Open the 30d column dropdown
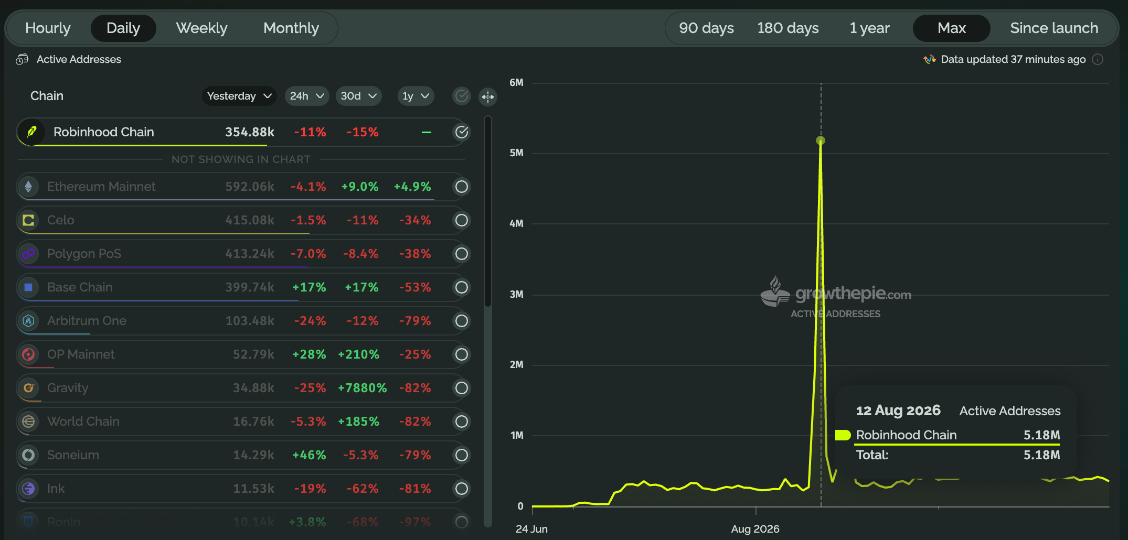The image size is (1128, 540). click(359, 96)
